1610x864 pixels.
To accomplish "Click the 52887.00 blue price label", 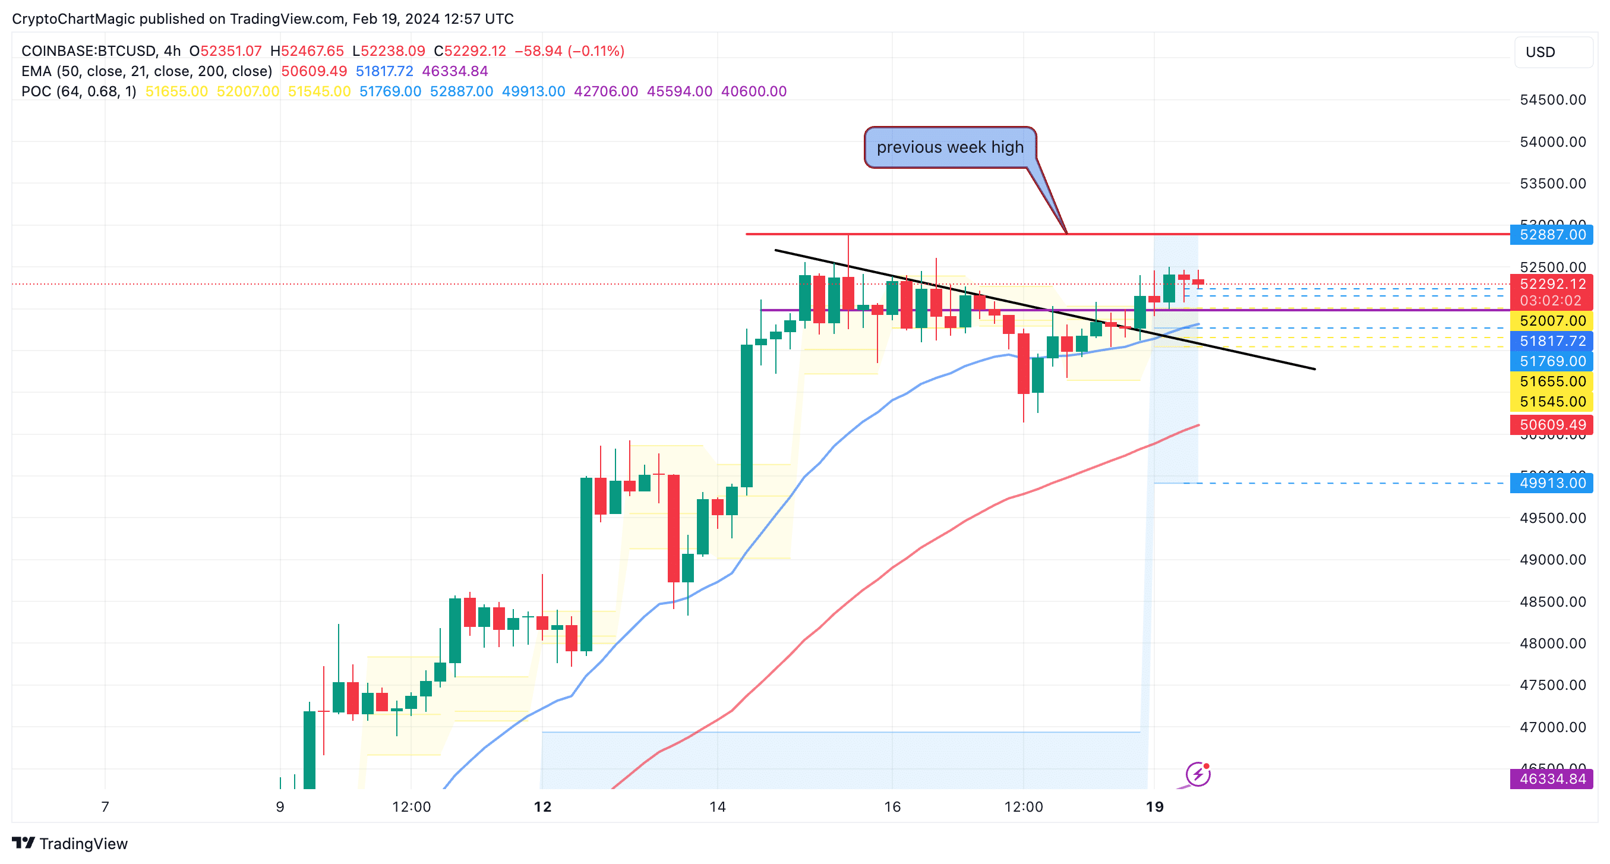I will point(1551,235).
